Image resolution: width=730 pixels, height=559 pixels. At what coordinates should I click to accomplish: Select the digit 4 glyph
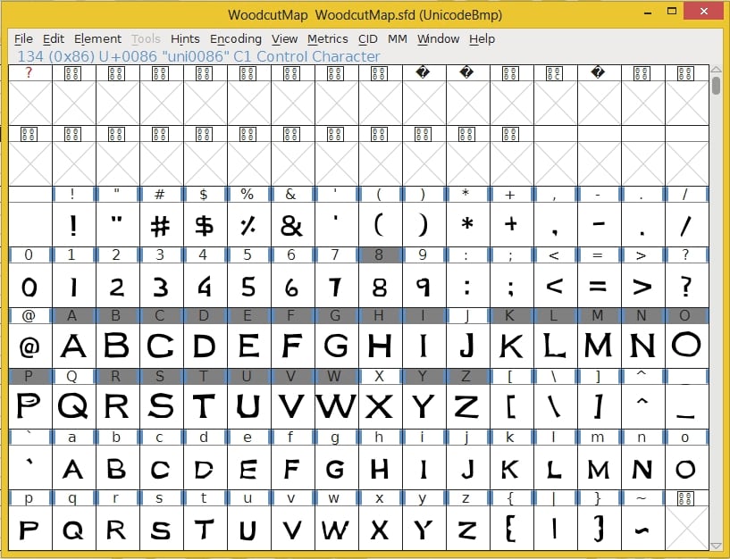coord(206,286)
